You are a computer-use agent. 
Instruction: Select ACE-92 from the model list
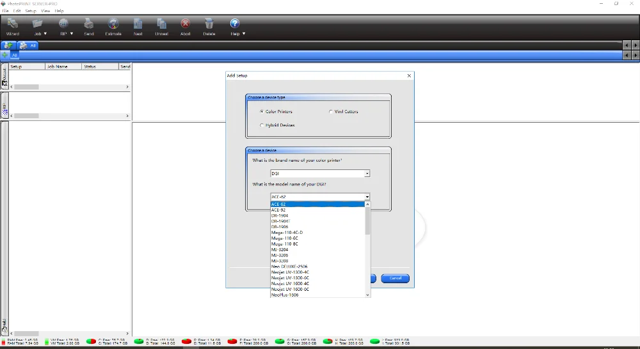(x=317, y=210)
